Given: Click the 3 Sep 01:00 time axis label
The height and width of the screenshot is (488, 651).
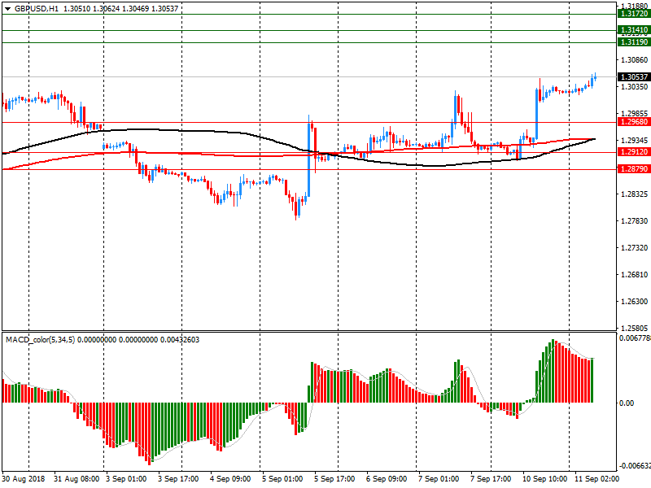Looking at the screenshot, I should pos(126,479).
